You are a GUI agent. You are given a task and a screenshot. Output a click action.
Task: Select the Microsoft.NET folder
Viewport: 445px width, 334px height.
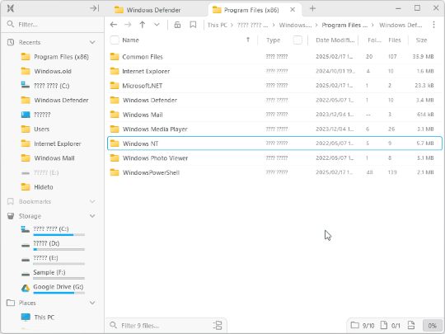pos(274,86)
